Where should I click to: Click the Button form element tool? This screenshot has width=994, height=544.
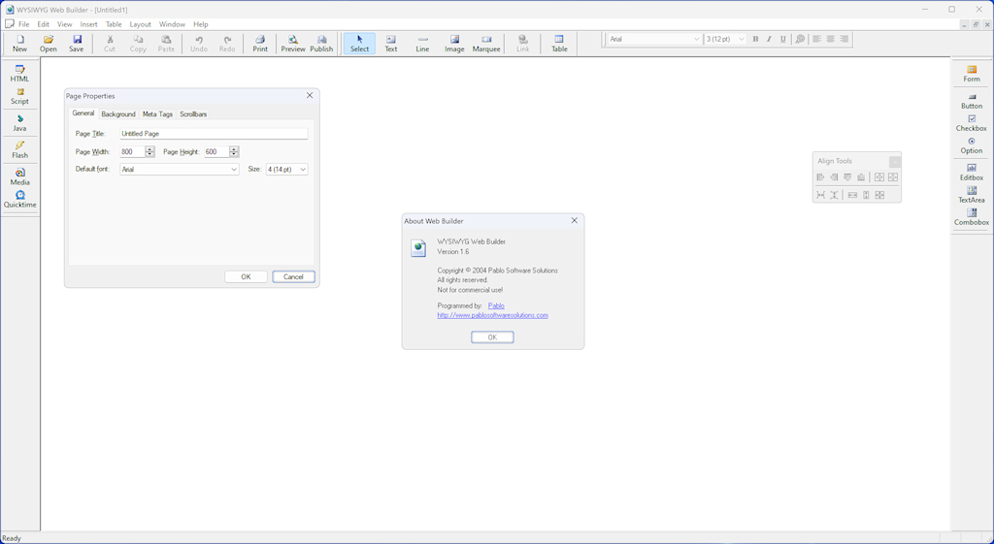(x=971, y=101)
